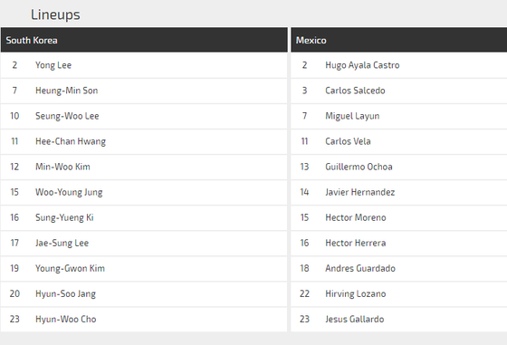The height and width of the screenshot is (345, 507).
Task: Select Andres Guardado row
Action: coord(398,268)
